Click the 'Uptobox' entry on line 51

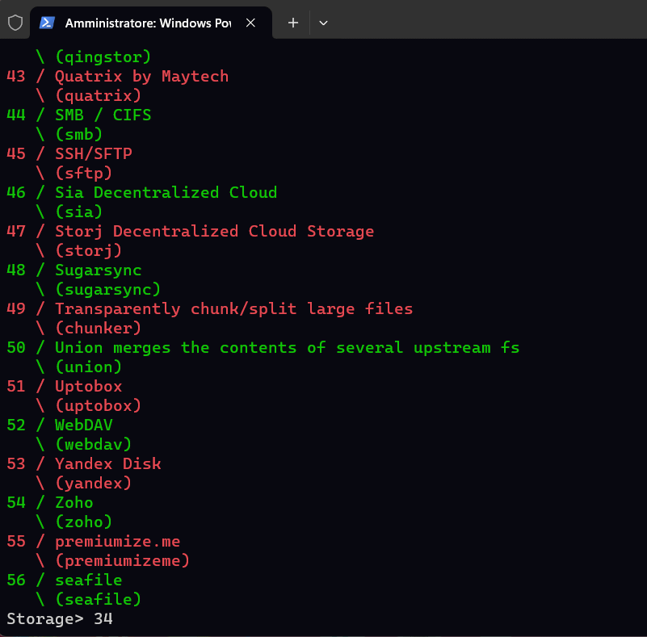tap(88, 387)
